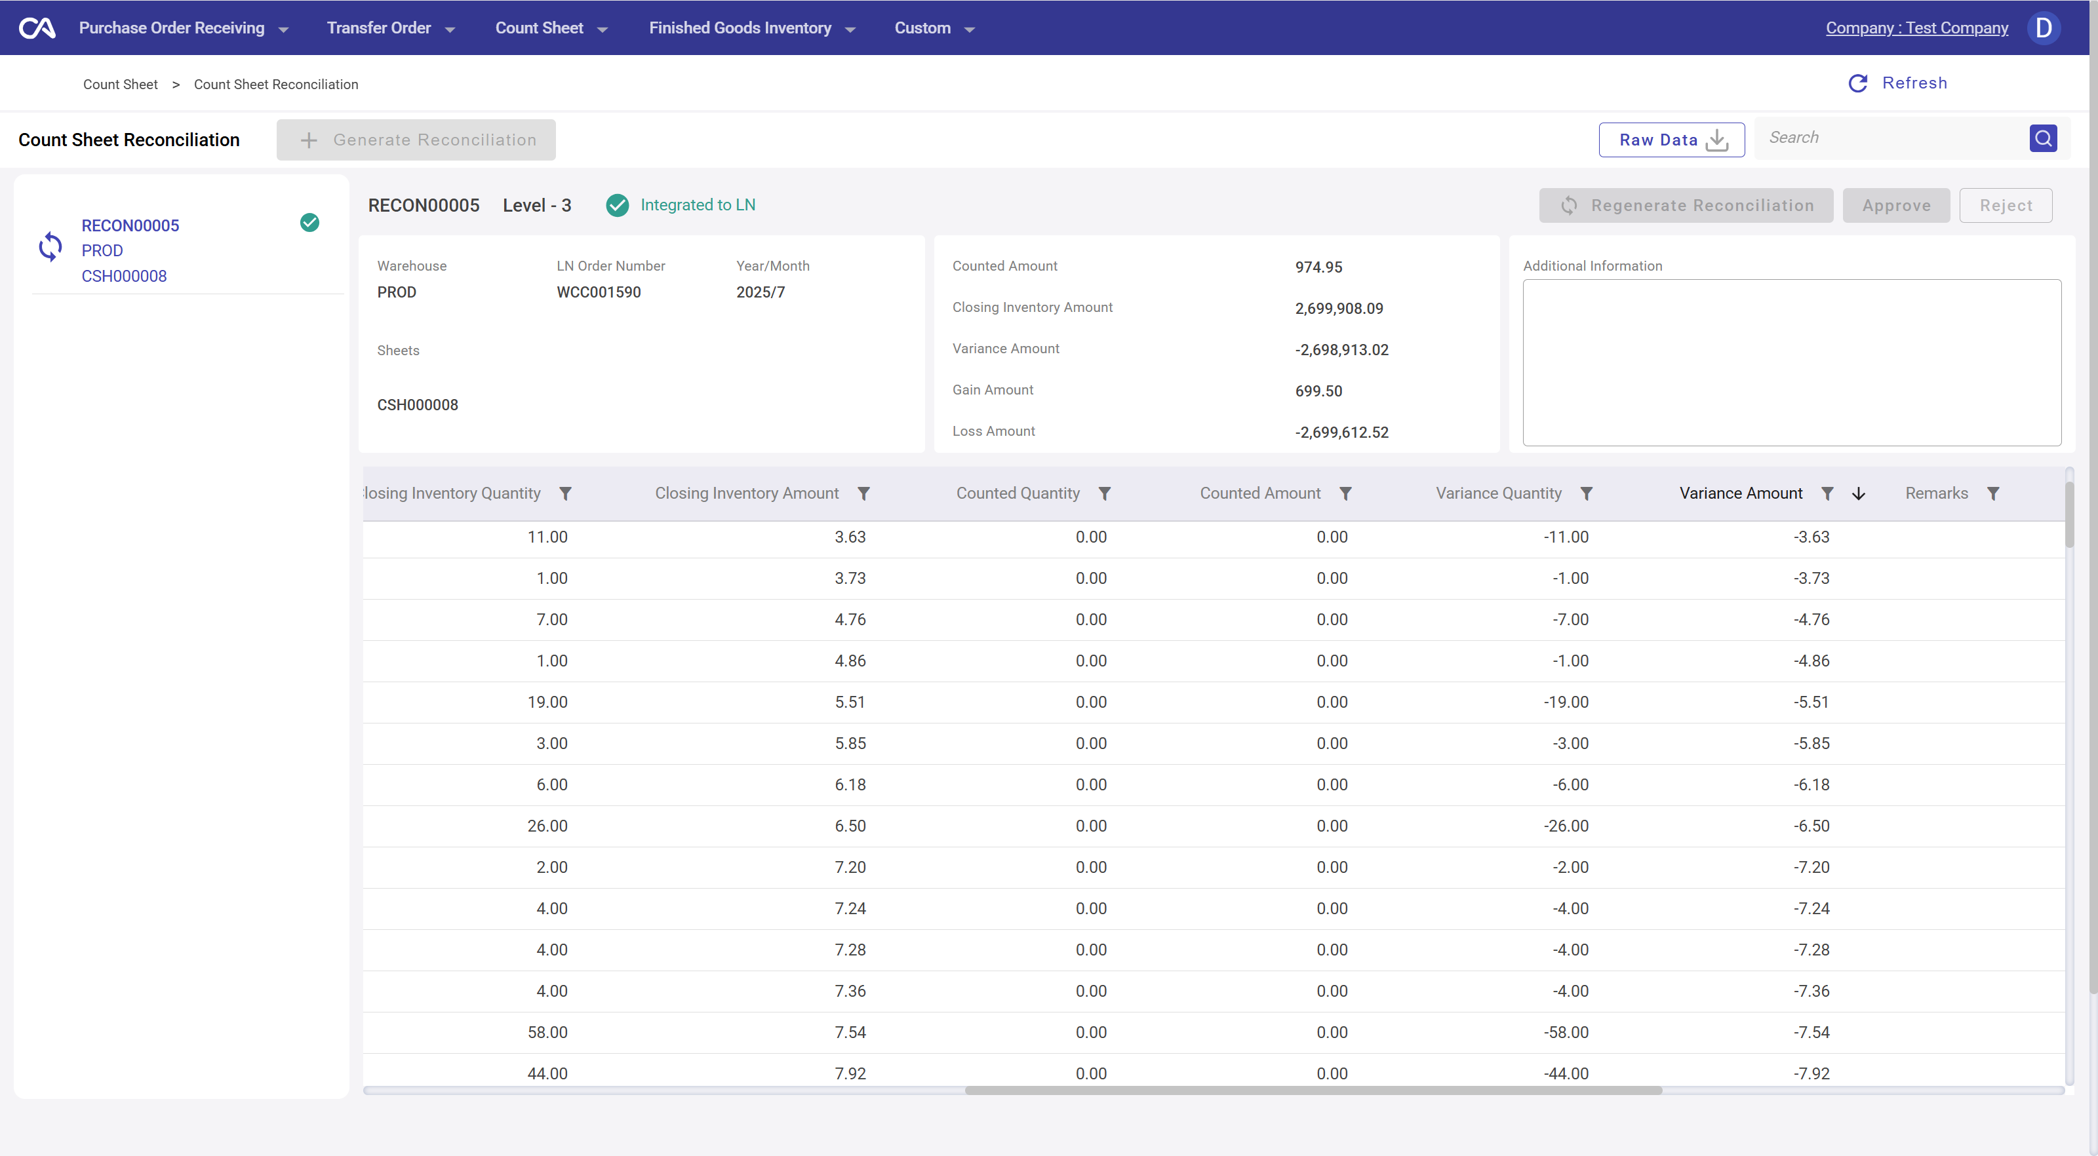Open the Purchase Order Receiving menu

click(172, 28)
